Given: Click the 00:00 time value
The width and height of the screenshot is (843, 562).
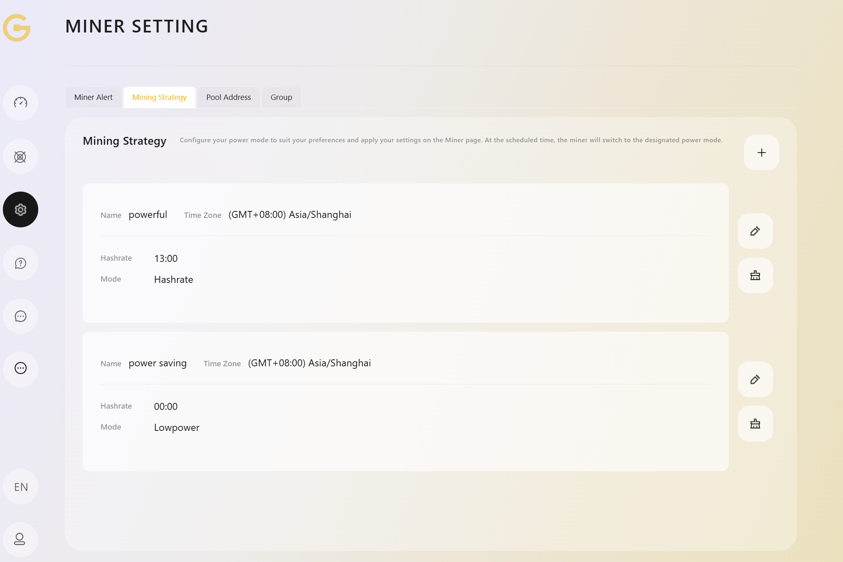Looking at the screenshot, I should point(166,407).
